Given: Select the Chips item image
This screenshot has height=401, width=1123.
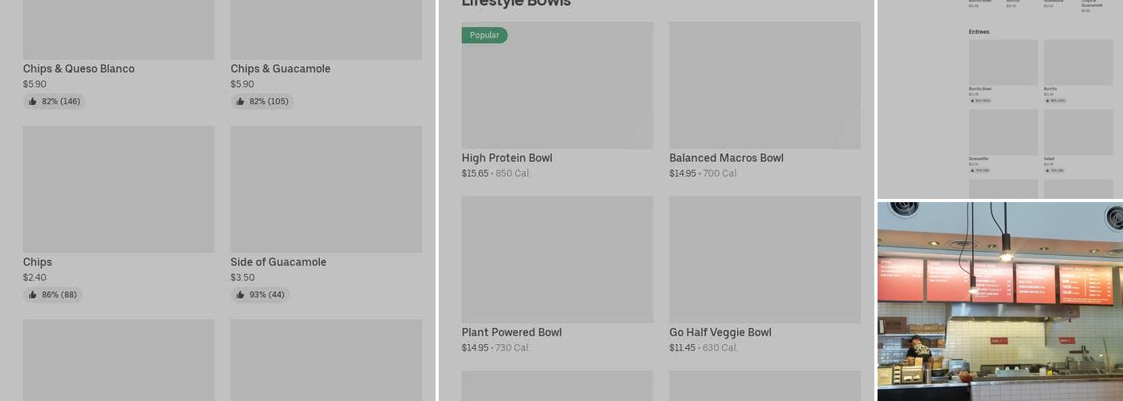Looking at the screenshot, I should [x=119, y=189].
